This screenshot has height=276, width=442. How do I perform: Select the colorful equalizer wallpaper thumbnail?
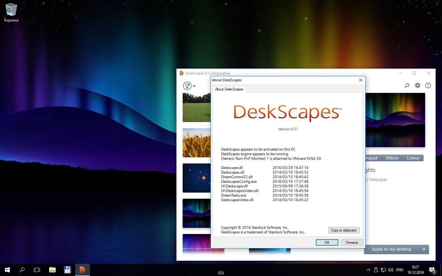[203, 244]
